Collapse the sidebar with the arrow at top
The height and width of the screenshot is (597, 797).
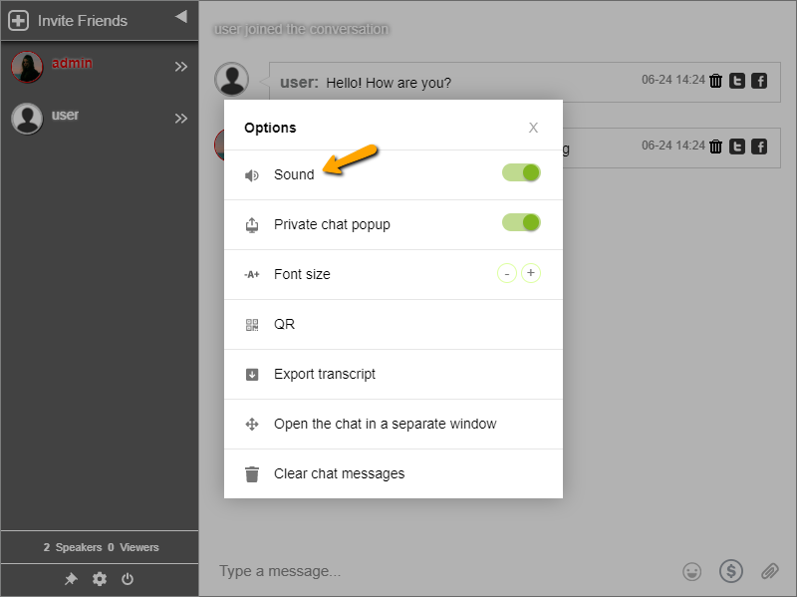click(180, 15)
